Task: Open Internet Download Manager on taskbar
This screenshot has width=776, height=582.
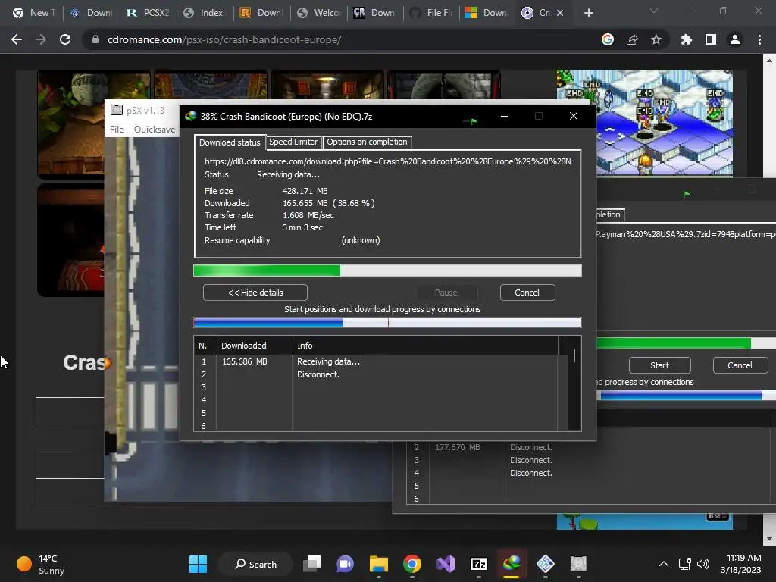Action: point(512,564)
